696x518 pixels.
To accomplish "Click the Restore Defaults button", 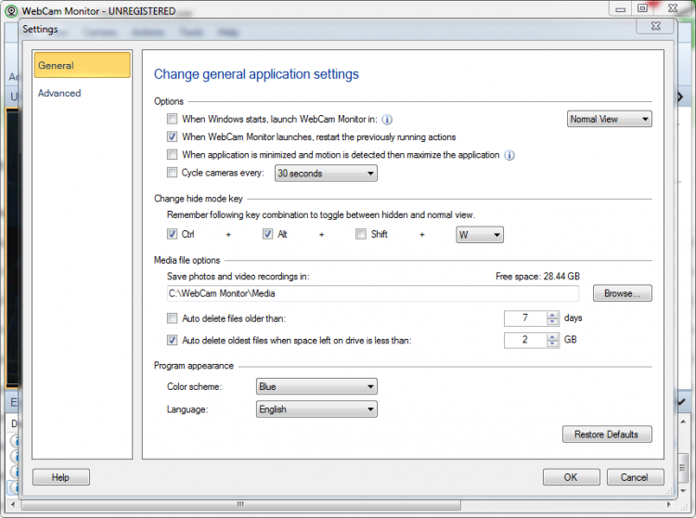I will (607, 434).
